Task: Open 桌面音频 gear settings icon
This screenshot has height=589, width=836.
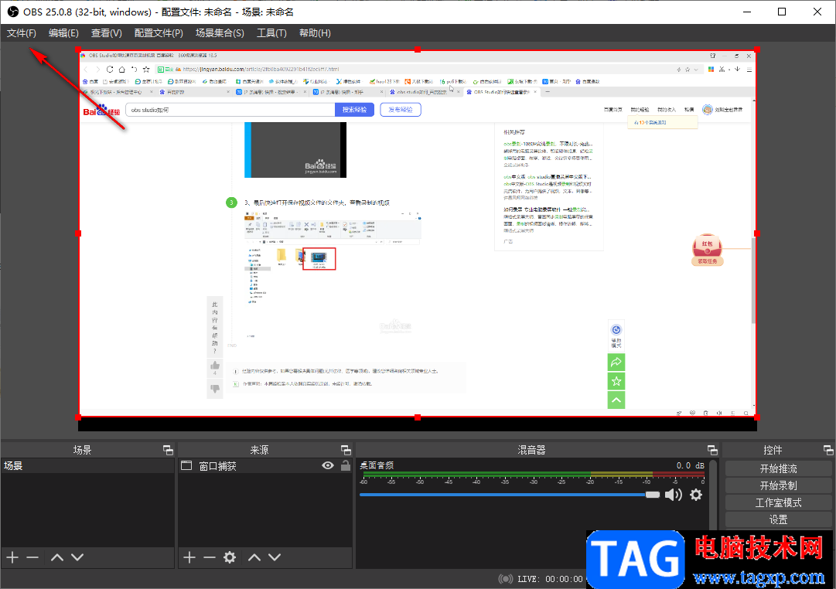Action: point(696,495)
